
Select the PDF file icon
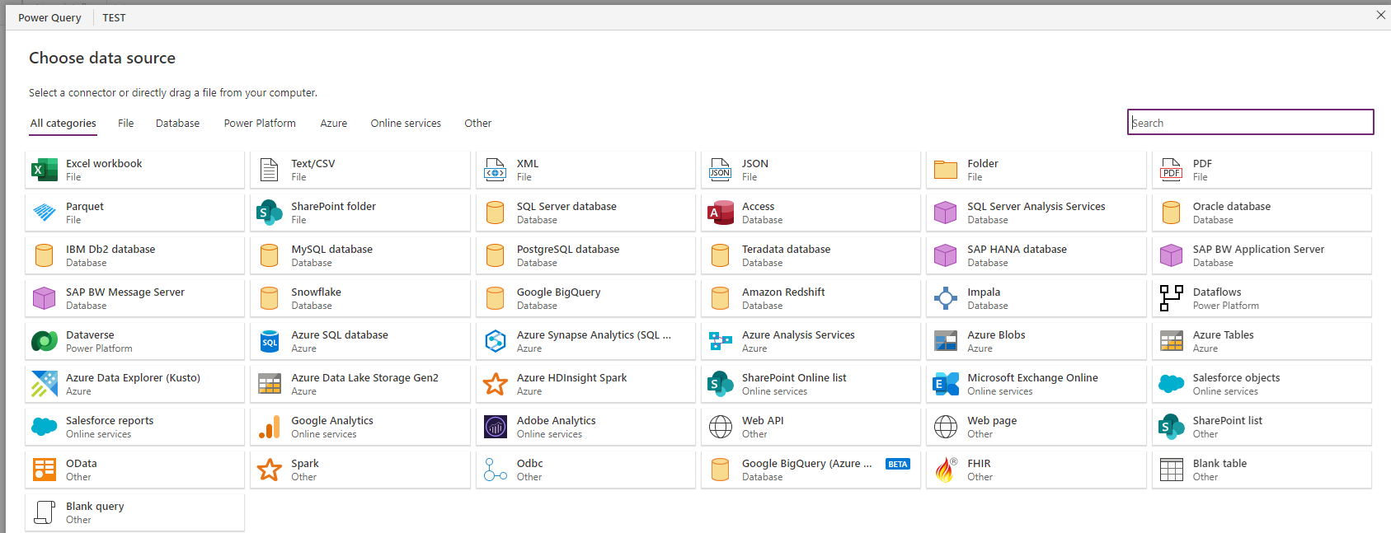(x=1171, y=170)
